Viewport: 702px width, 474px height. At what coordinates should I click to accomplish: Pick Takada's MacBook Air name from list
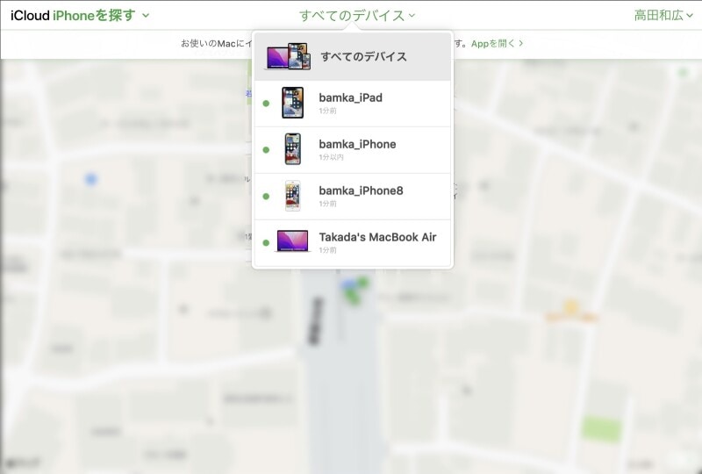(x=377, y=237)
